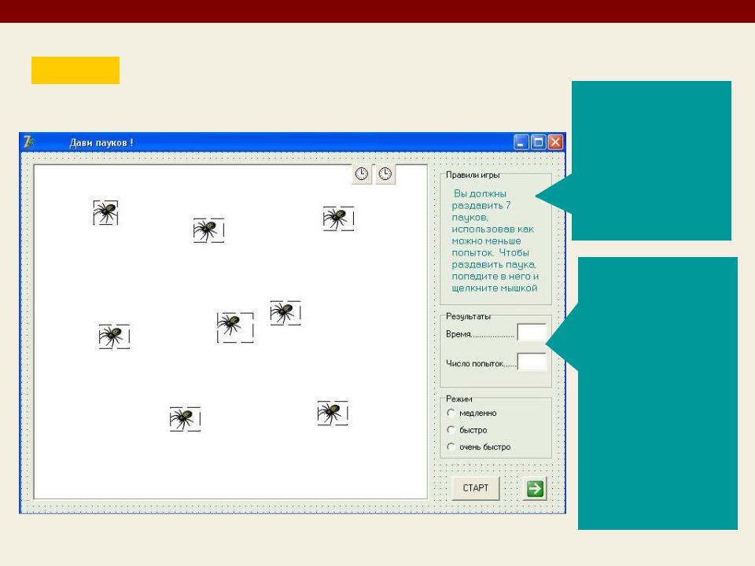Image resolution: width=755 pixels, height=566 pixels.
Task: Click the Режим group caption
Action: (x=459, y=399)
